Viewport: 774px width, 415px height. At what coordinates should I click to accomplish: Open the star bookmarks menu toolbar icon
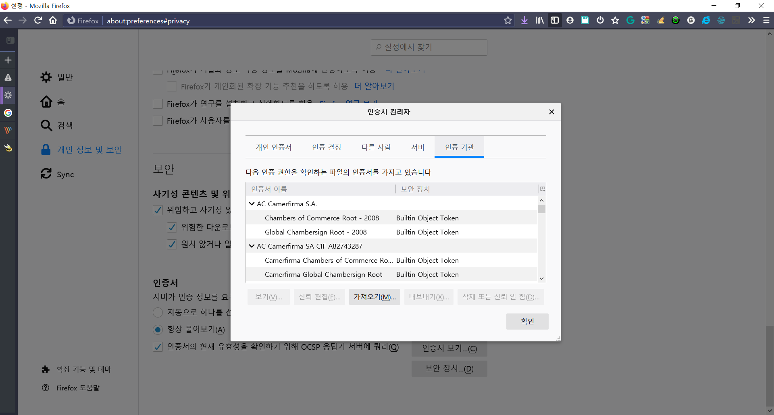(615, 21)
